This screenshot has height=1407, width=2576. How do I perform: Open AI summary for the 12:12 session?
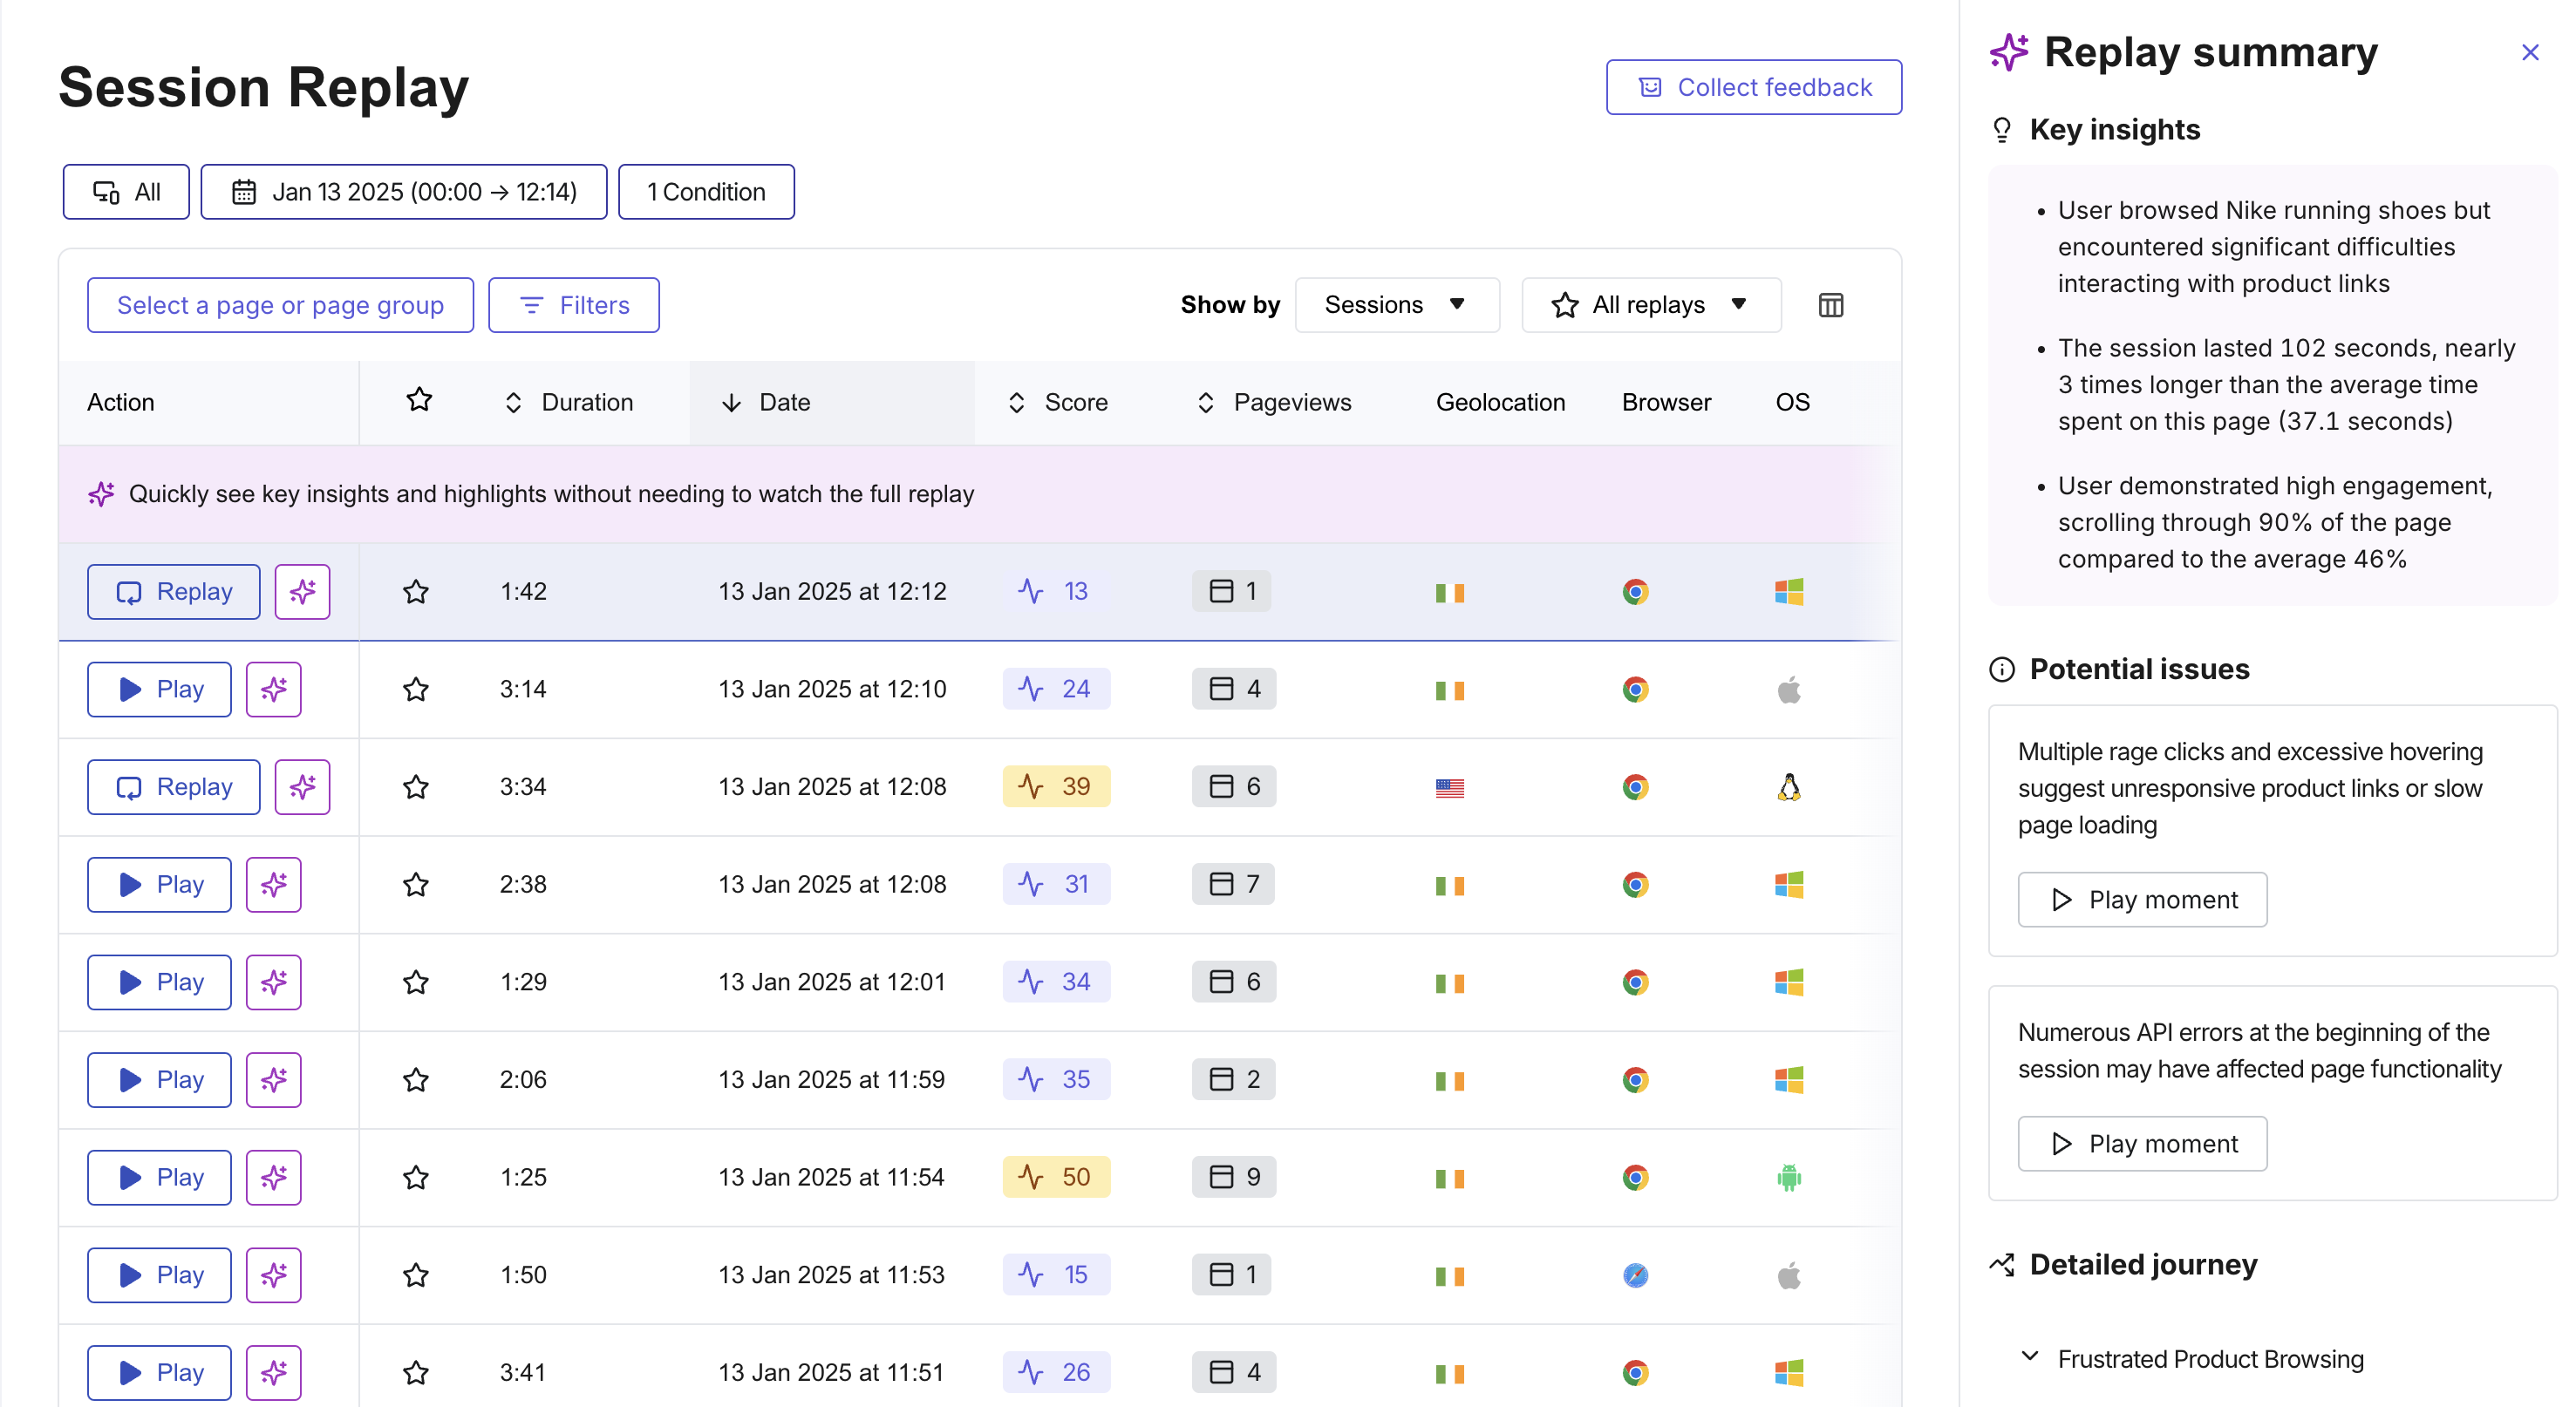pyautogui.click(x=303, y=592)
